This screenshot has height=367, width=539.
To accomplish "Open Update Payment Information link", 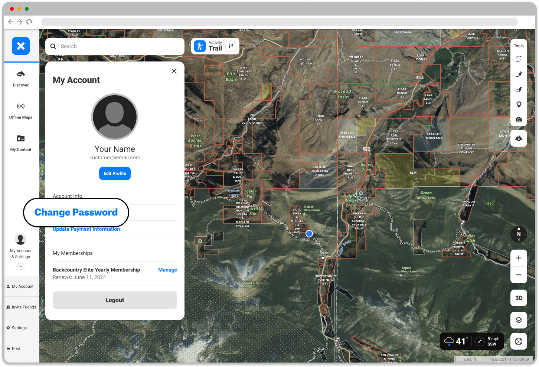I will click(86, 229).
